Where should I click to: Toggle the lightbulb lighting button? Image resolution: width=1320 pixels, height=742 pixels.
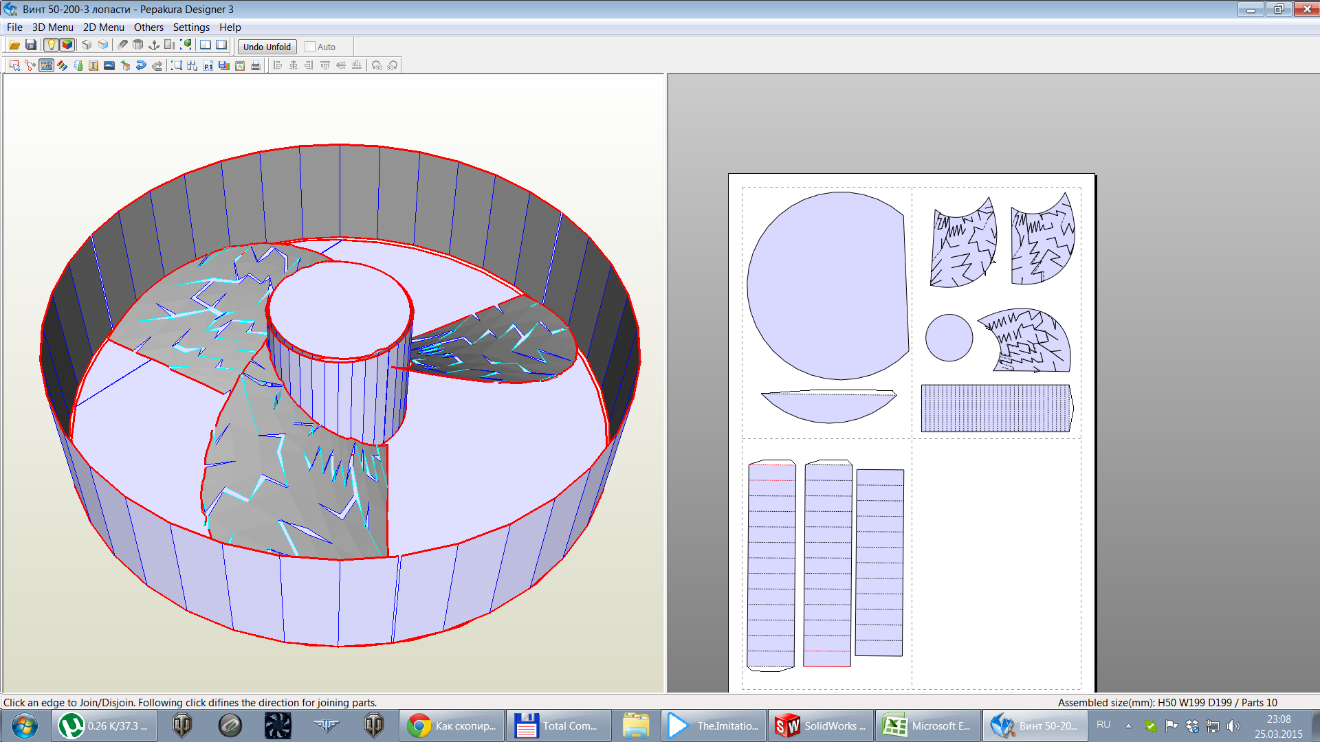click(51, 45)
